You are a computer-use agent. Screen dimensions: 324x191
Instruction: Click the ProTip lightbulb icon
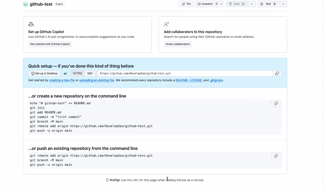(107, 180)
